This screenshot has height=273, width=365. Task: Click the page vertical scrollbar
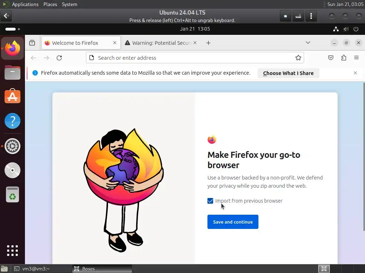coord(364,157)
